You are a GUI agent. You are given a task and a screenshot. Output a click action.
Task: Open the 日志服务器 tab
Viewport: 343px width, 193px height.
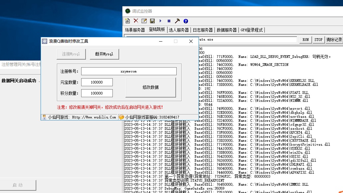[203, 30]
